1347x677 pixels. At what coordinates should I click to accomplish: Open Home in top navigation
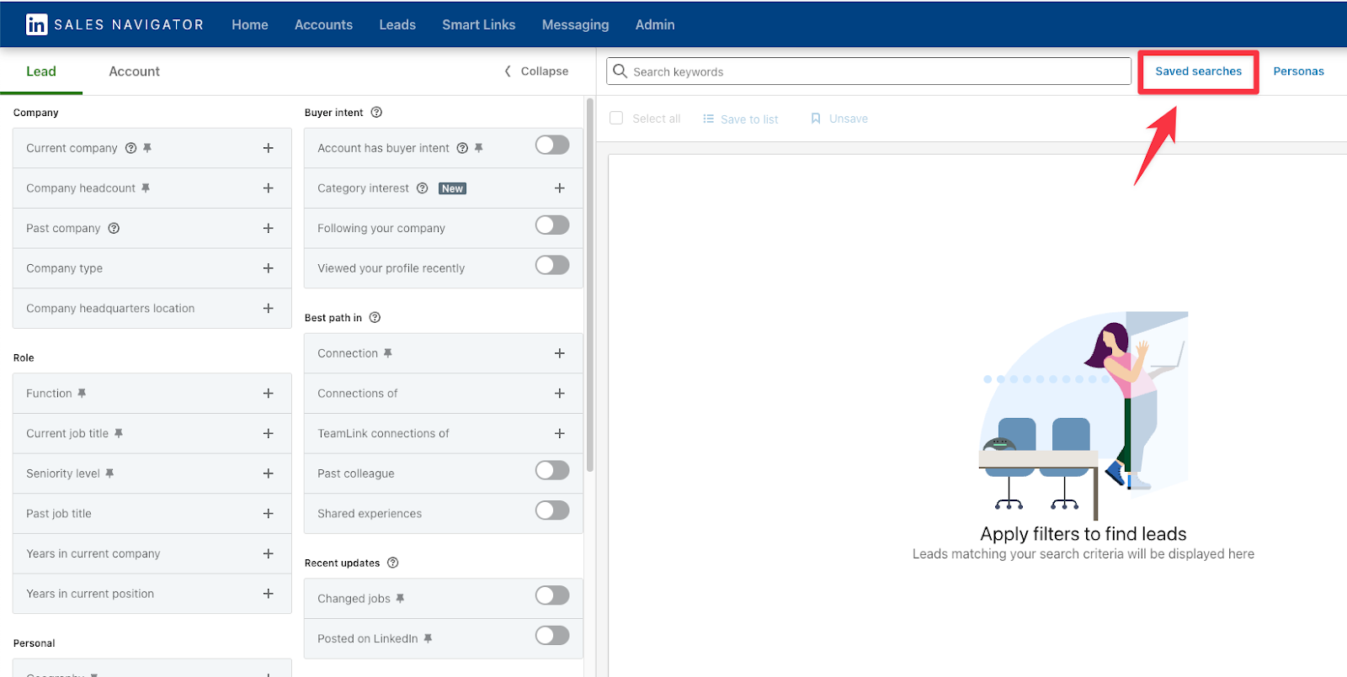click(250, 25)
